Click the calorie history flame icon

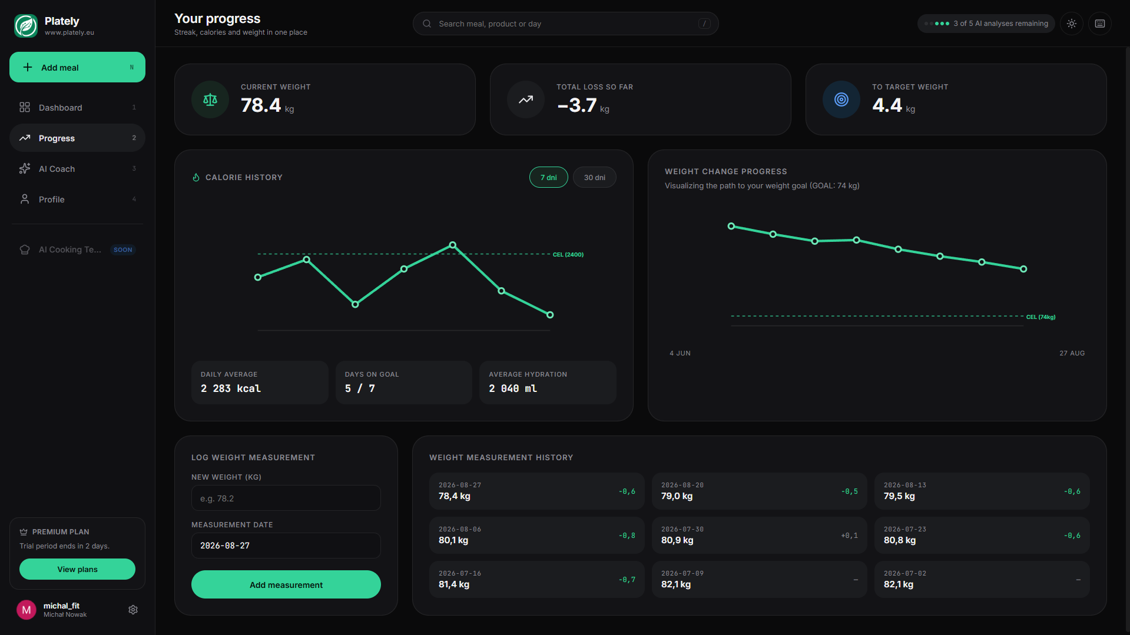click(196, 177)
